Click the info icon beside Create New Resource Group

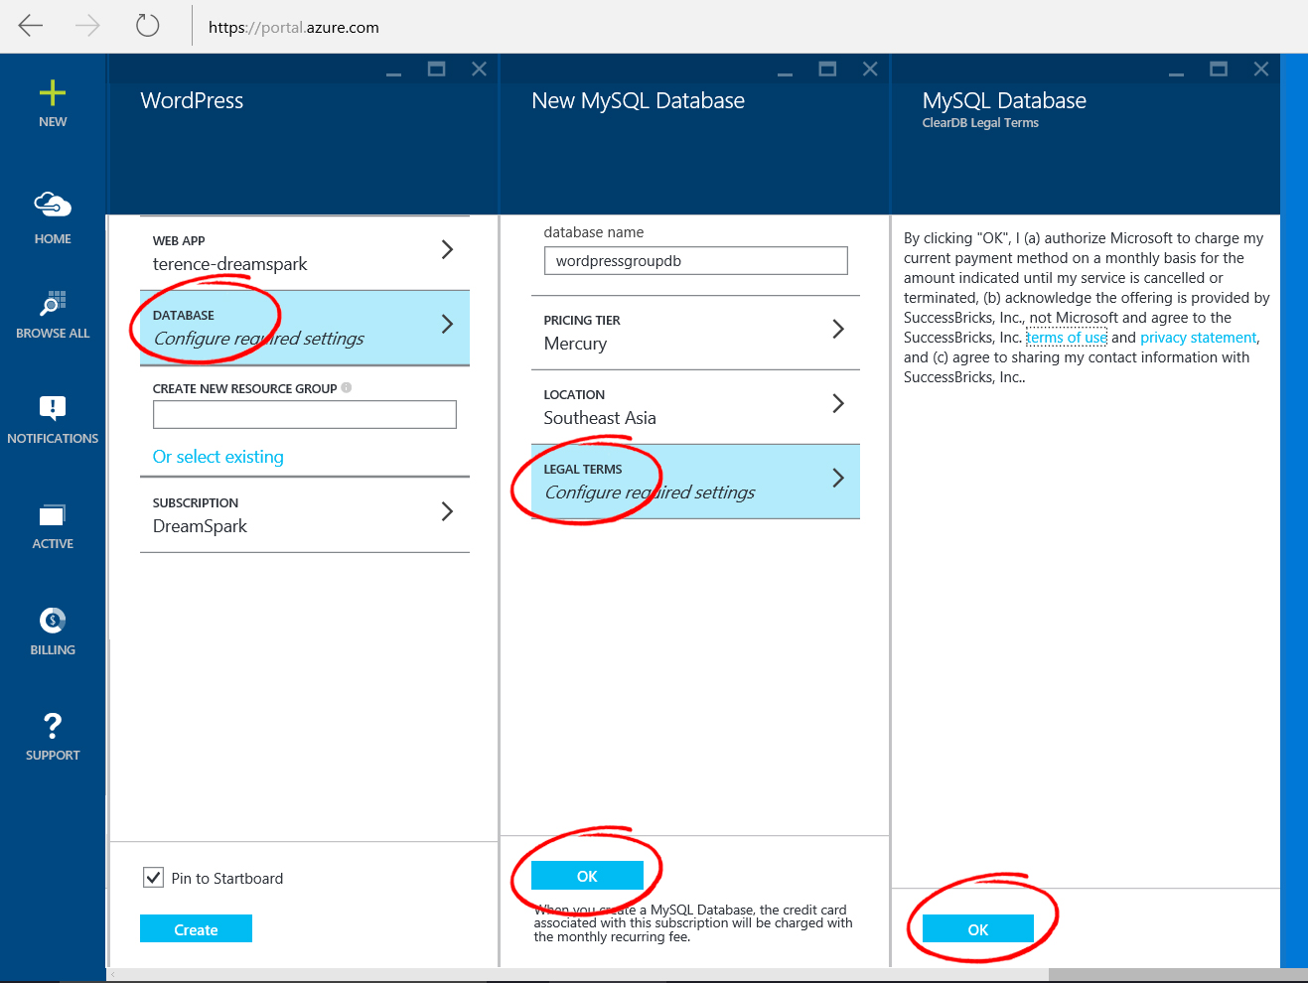click(x=347, y=387)
